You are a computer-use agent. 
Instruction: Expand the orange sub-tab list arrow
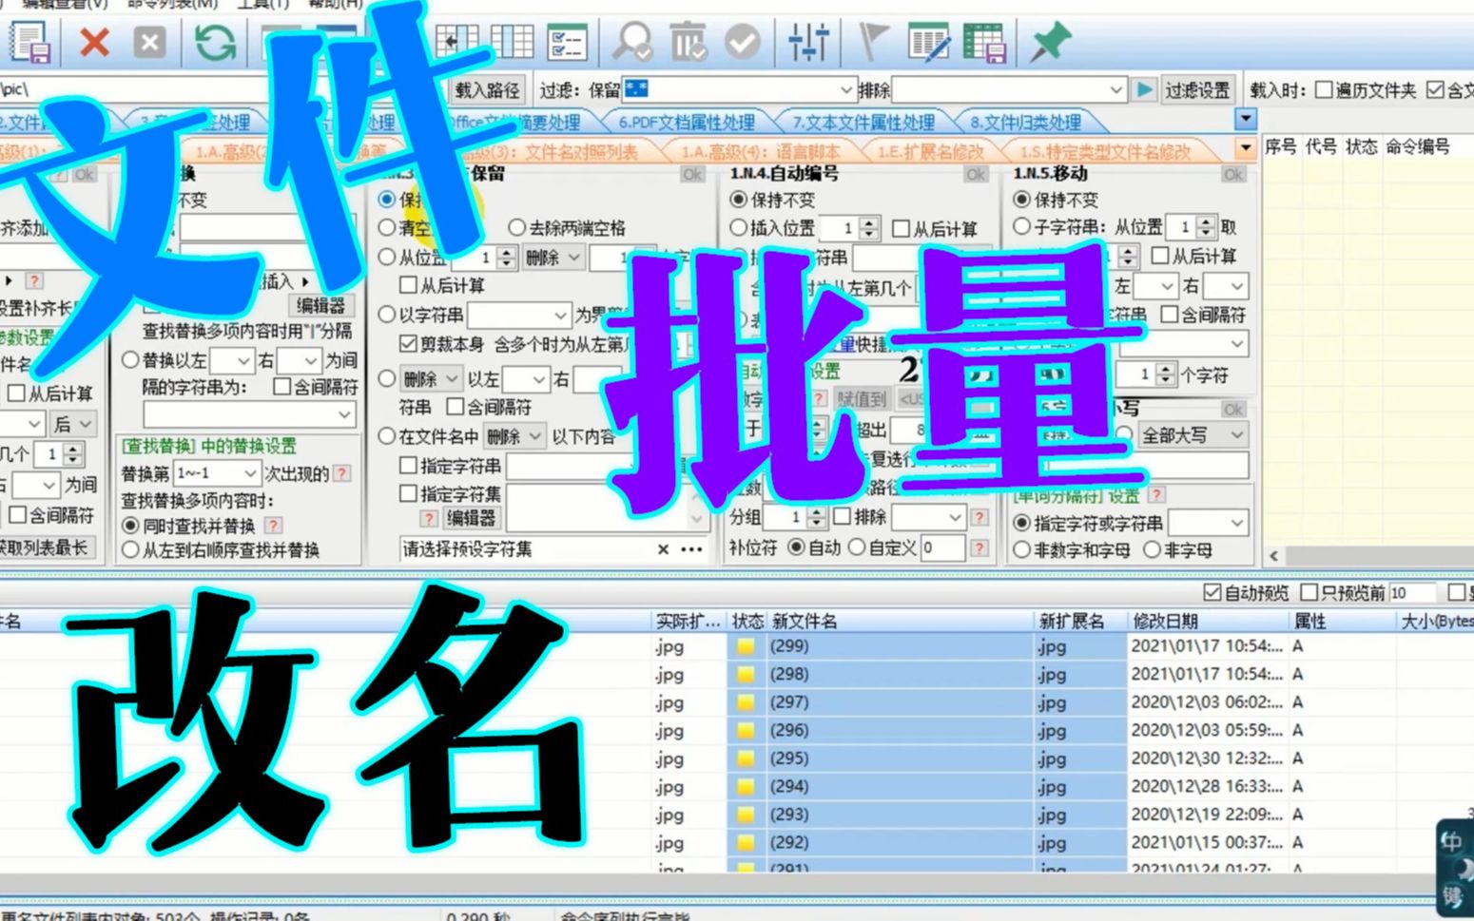pyautogui.click(x=1246, y=149)
